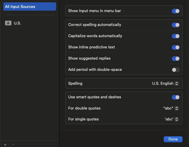
Task: Select the U.S. input source
Action: tap(17, 23)
